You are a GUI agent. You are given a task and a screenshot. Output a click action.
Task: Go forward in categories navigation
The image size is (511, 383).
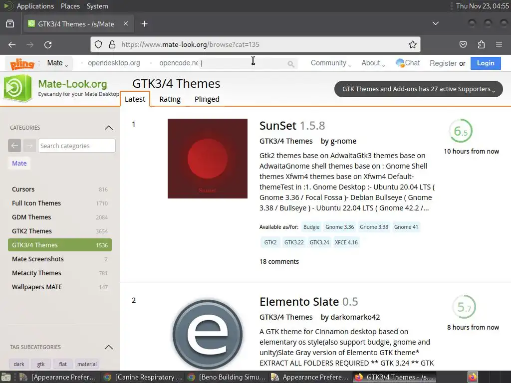(x=29, y=146)
